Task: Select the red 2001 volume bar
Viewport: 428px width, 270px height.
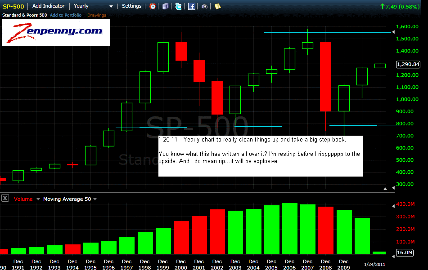Action: click(199, 235)
